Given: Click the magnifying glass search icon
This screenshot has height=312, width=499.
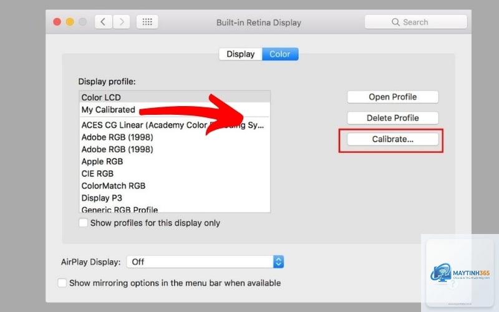Looking at the screenshot, I should (x=395, y=22).
